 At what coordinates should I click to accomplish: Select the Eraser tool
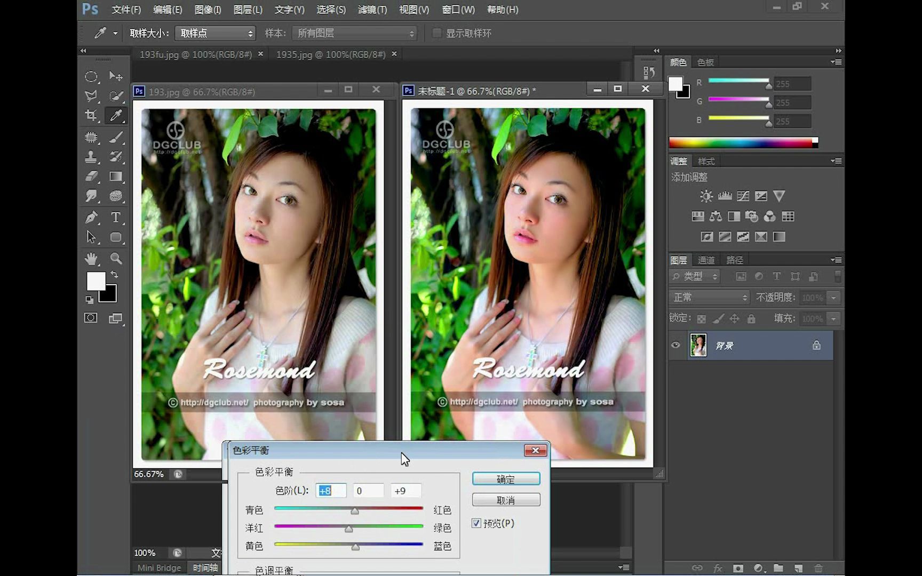(91, 177)
